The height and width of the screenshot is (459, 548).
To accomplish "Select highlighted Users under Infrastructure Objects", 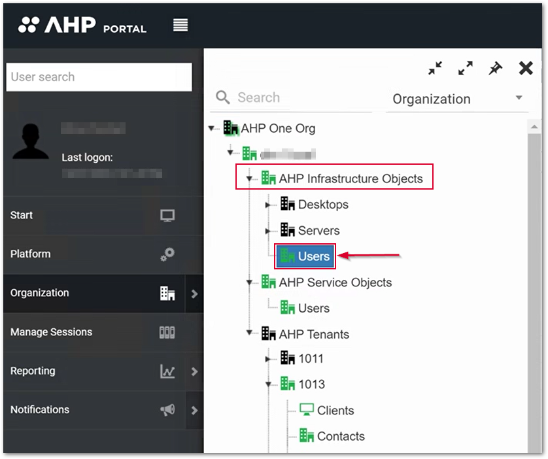I will 305,256.
